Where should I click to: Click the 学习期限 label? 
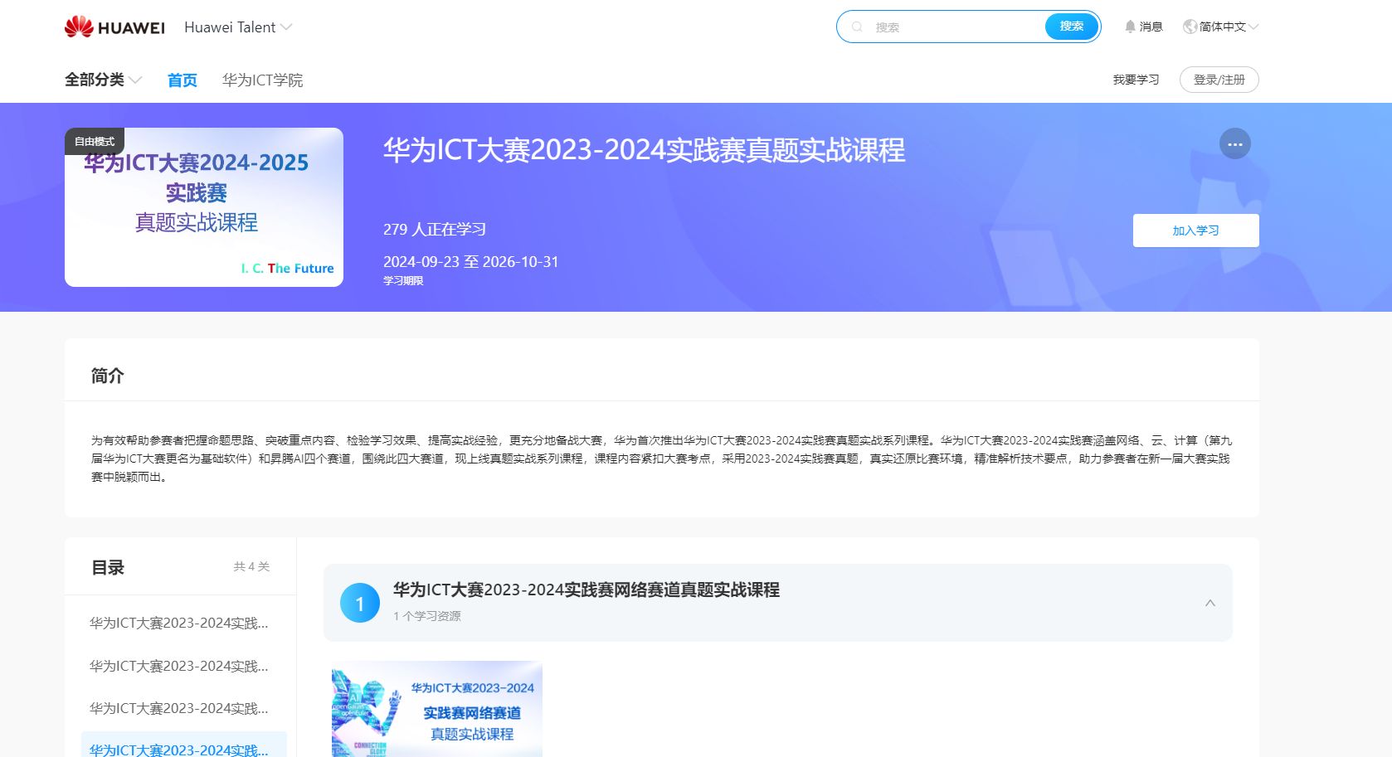tap(403, 281)
